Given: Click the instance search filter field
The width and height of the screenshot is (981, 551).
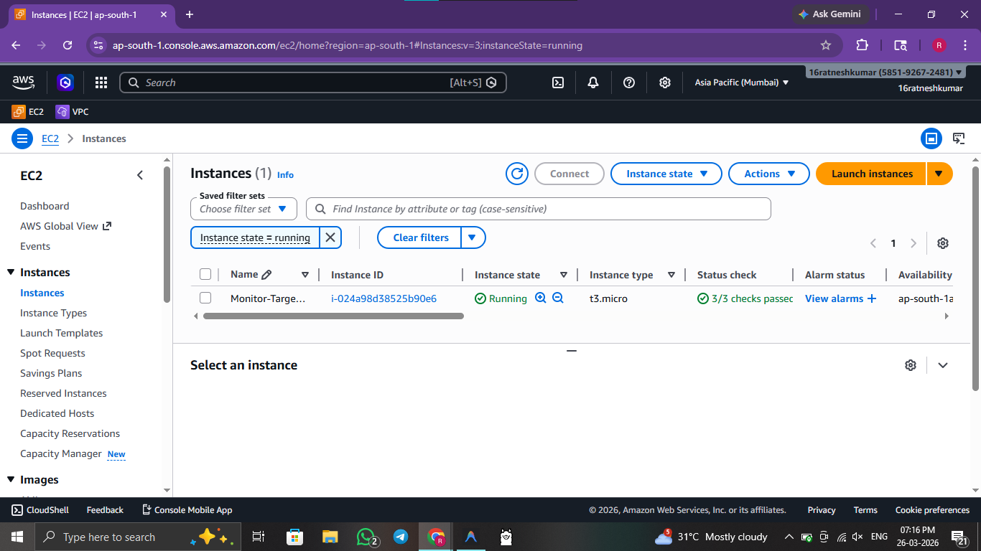Looking at the screenshot, I should [x=539, y=209].
